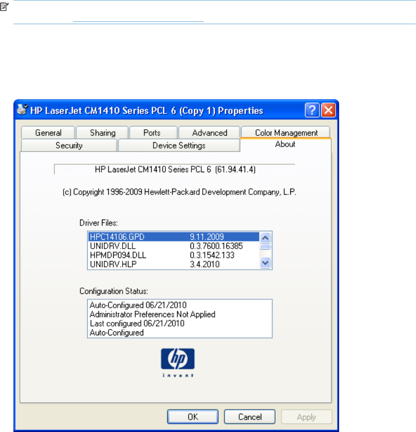
Task: Click the HP invent logo
Action: 178,363
